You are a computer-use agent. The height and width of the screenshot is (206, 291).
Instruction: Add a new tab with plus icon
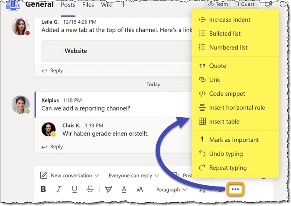point(123,5)
